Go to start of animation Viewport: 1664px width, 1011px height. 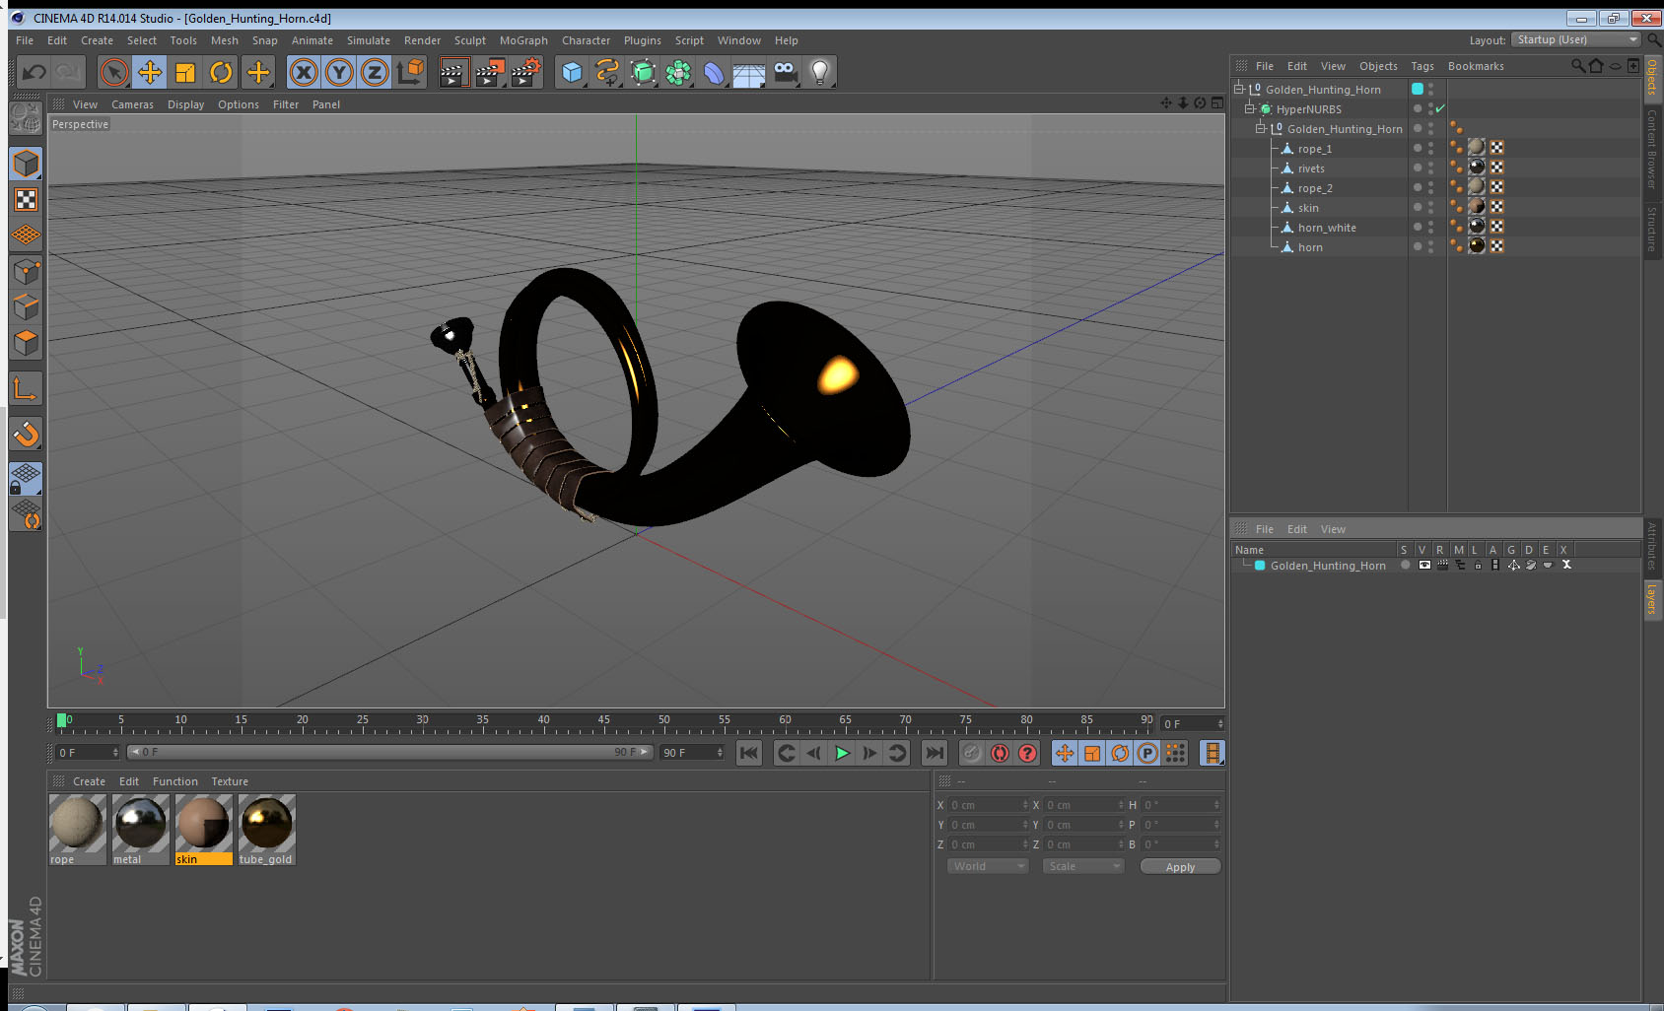749,753
